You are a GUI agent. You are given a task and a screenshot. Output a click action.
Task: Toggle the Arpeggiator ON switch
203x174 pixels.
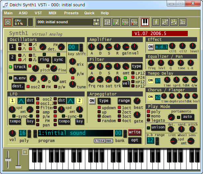point(92,101)
